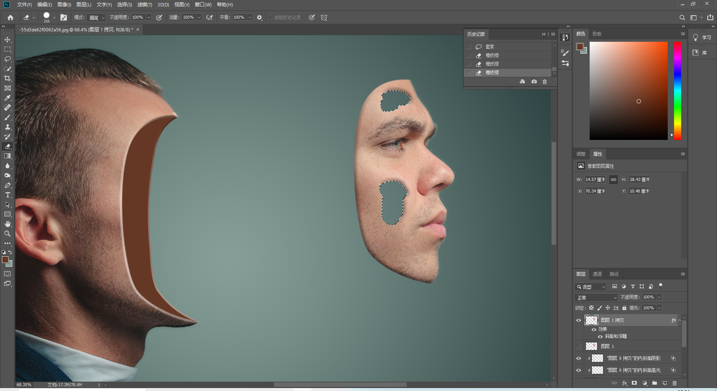This screenshot has height=391, width=717.
Task: Open the 滤镜(T) menu
Action: pos(145,4)
